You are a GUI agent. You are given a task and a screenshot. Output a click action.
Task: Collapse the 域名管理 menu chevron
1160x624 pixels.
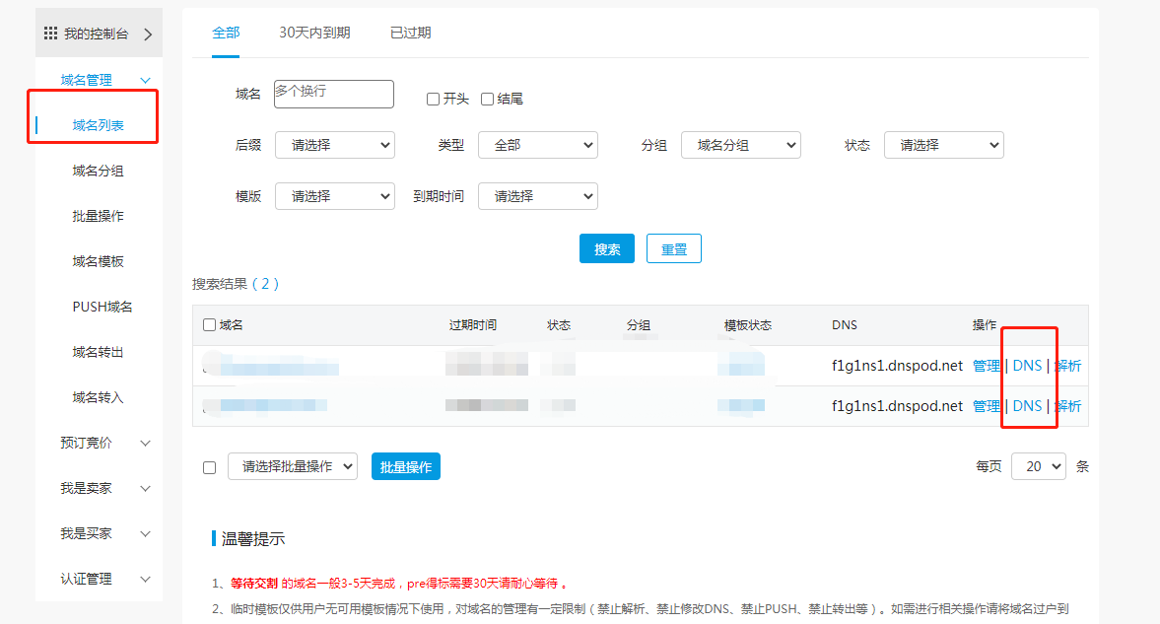(x=145, y=81)
